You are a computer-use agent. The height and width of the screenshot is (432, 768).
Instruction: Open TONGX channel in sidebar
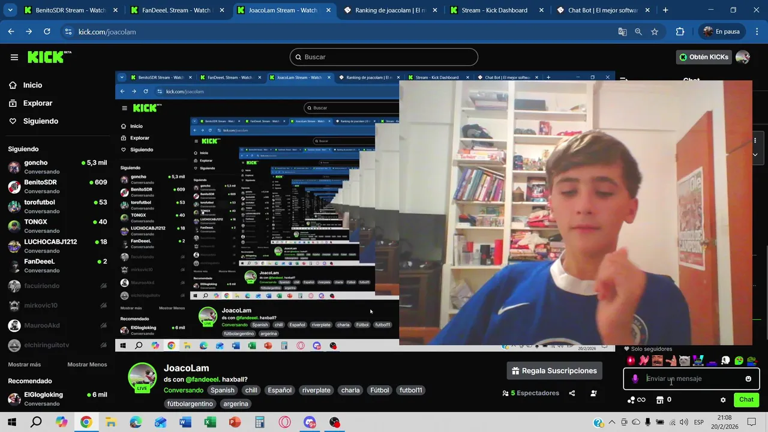(57, 226)
